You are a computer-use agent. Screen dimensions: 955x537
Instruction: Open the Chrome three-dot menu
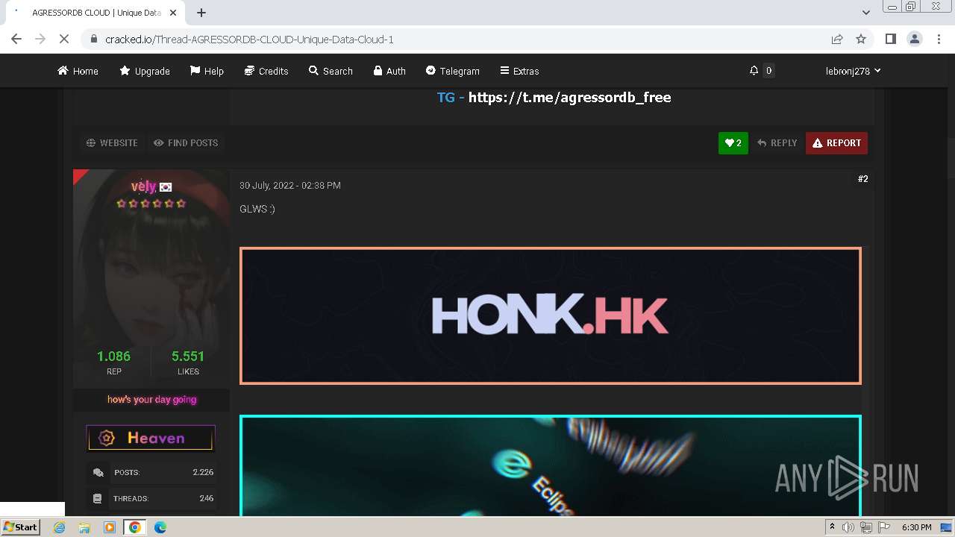click(x=938, y=39)
